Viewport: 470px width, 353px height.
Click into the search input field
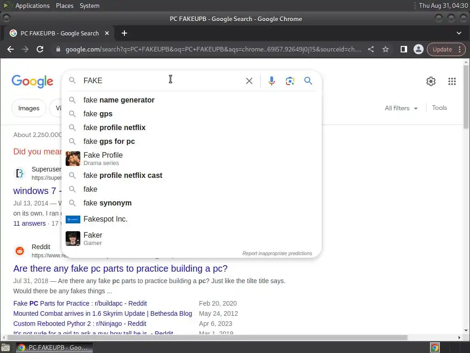tap(162, 81)
